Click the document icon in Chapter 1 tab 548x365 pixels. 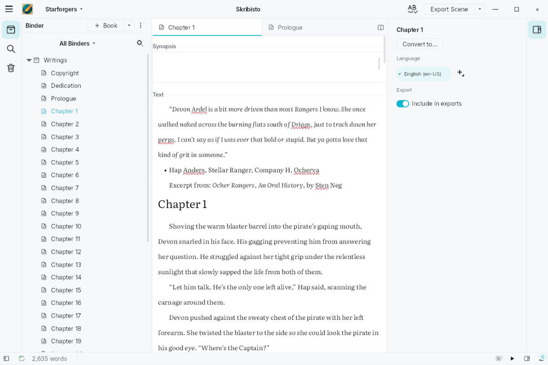162,27
